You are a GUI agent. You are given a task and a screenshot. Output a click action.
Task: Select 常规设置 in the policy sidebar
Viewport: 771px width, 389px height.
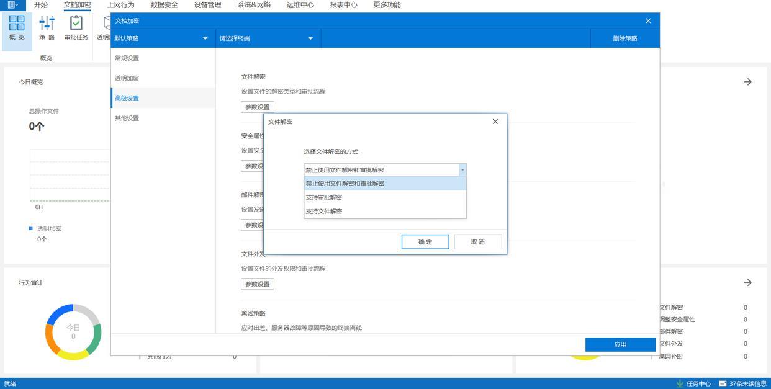coord(163,58)
